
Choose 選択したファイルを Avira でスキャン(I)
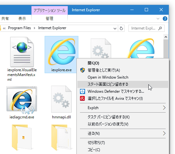click(x=123, y=98)
